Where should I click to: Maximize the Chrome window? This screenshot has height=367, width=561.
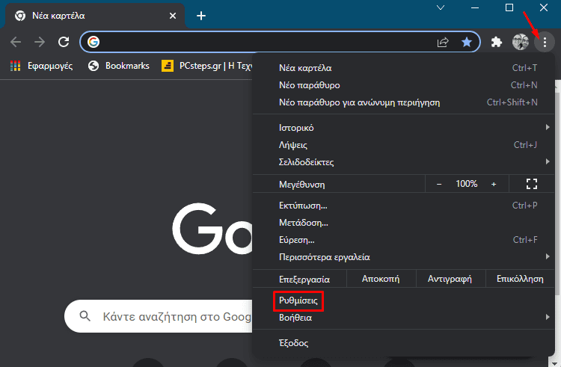(x=509, y=7)
